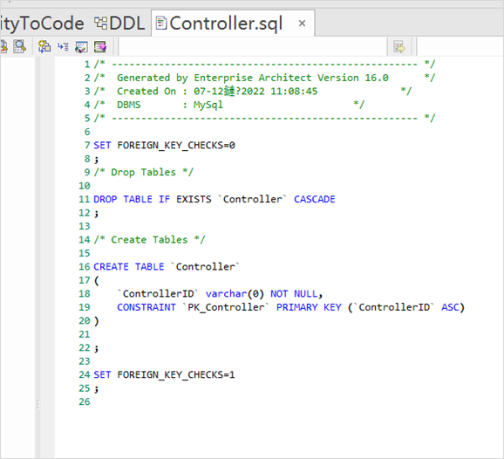
Task: Click the left pane splitter grip handle
Action: point(37,404)
